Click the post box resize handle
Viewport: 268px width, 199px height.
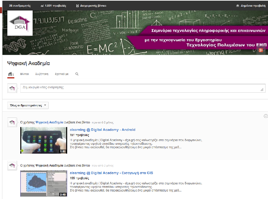coord(262,90)
